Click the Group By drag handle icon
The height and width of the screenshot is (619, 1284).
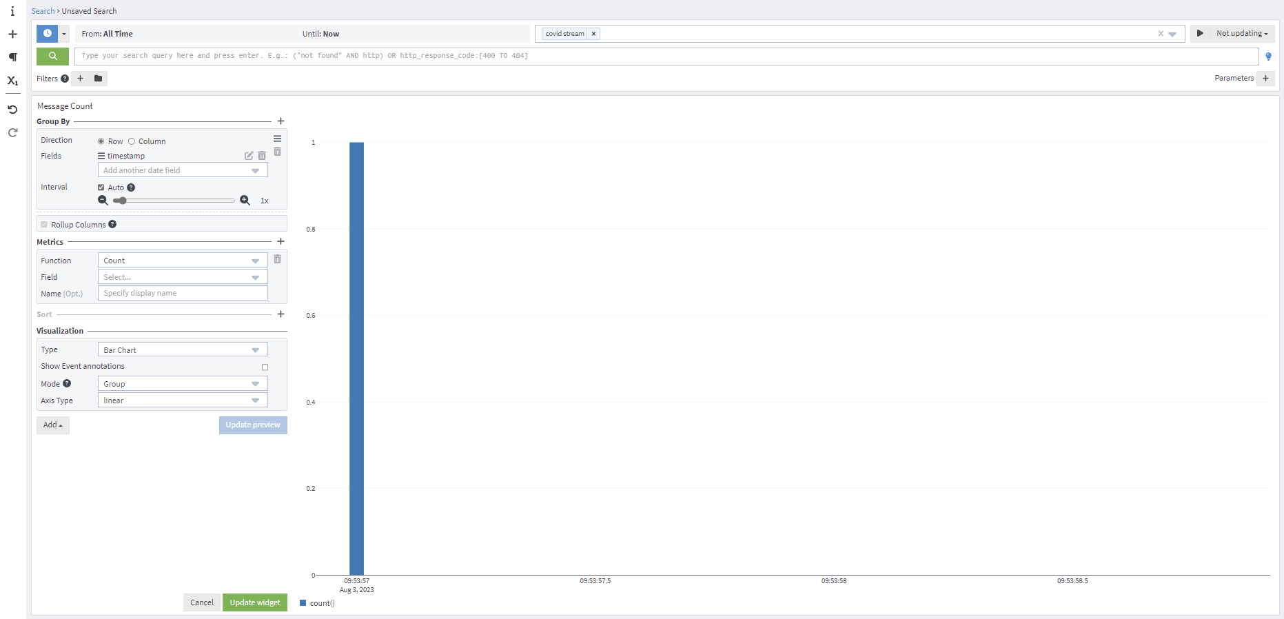click(277, 139)
